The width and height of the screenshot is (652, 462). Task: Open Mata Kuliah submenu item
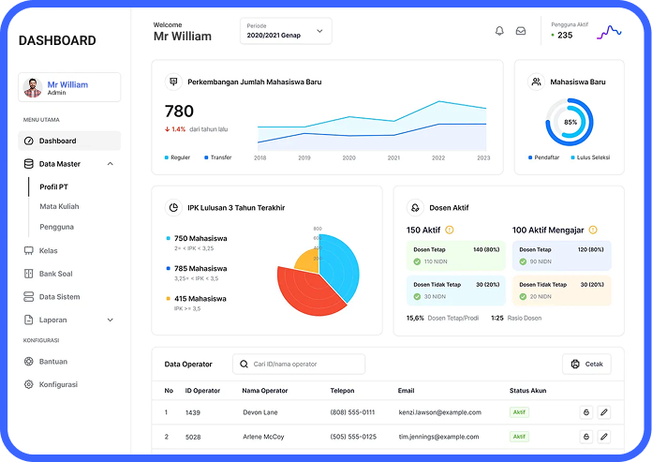click(x=59, y=206)
